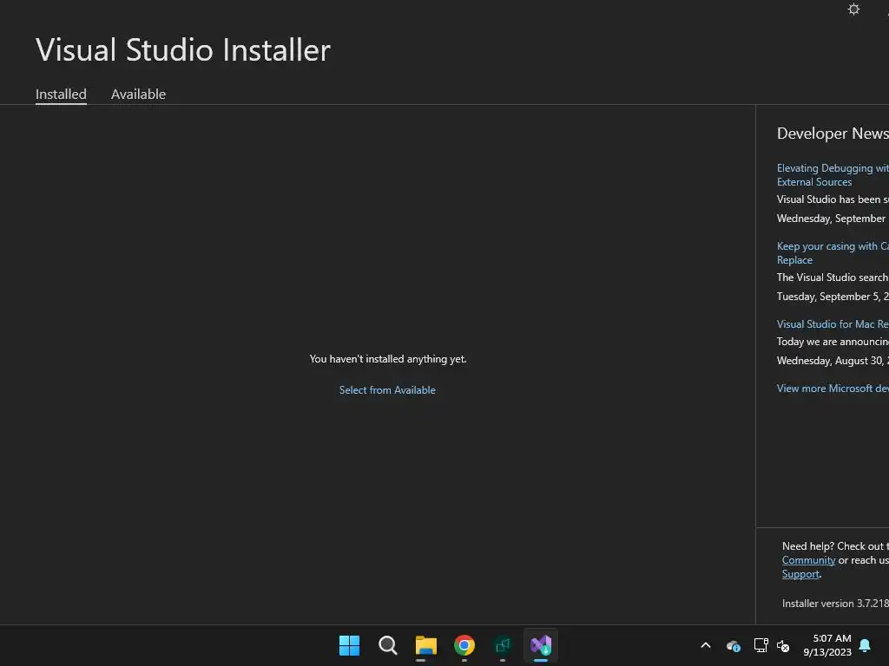Click the 'You haven't installed anything yet.' text
The width and height of the screenshot is (889, 666).
[x=388, y=358]
